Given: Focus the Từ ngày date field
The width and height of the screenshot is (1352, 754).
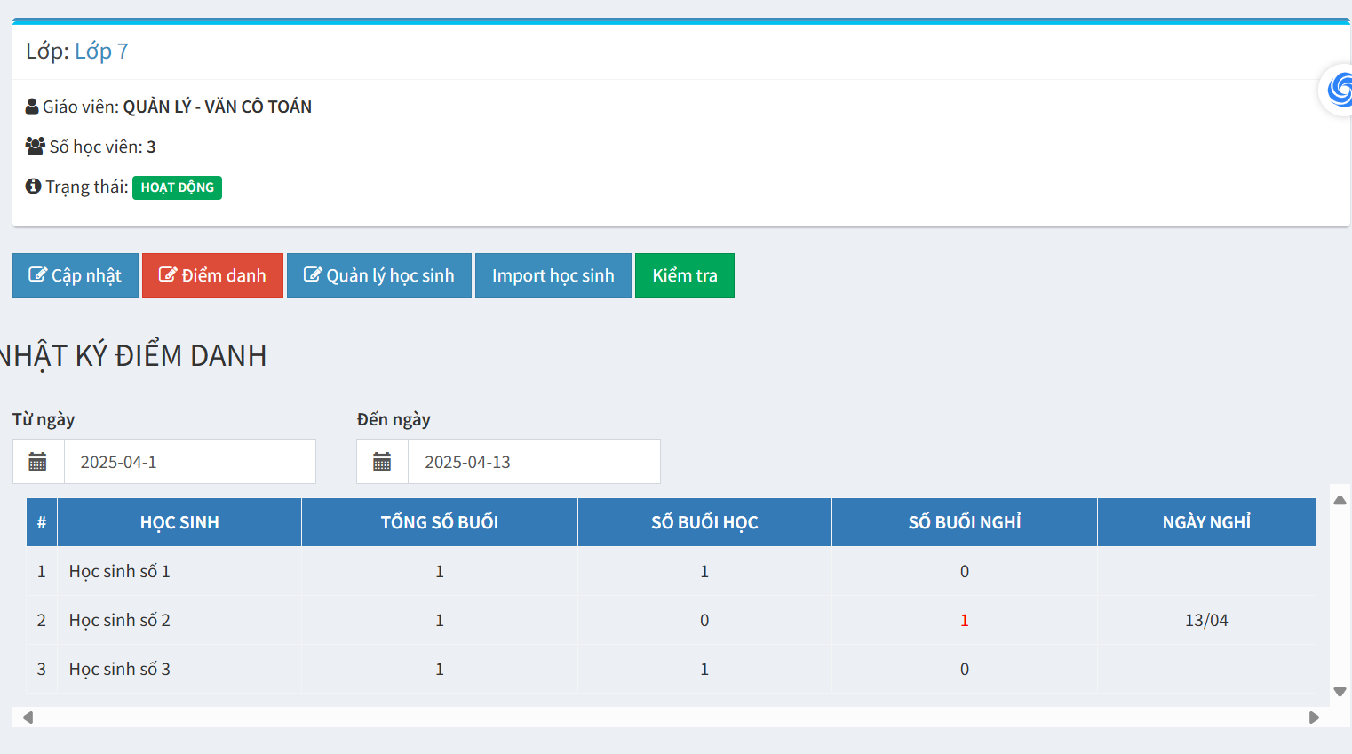Looking at the screenshot, I should click(189, 462).
